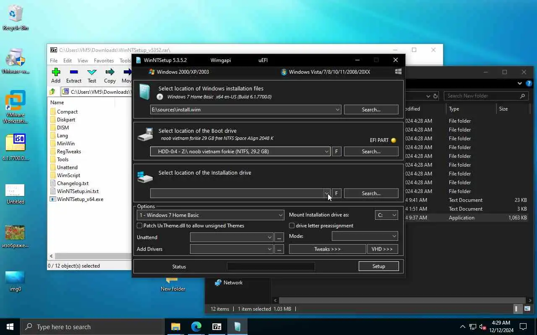Click the up-folder icon in 7-Zip address bar
The image size is (537, 335).
point(52,92)
